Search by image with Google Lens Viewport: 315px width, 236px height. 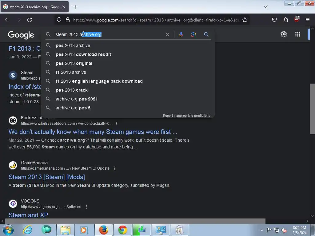coord(193,34)
